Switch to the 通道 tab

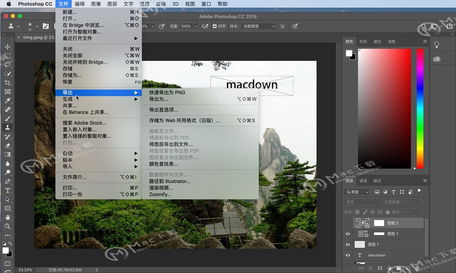363,181
